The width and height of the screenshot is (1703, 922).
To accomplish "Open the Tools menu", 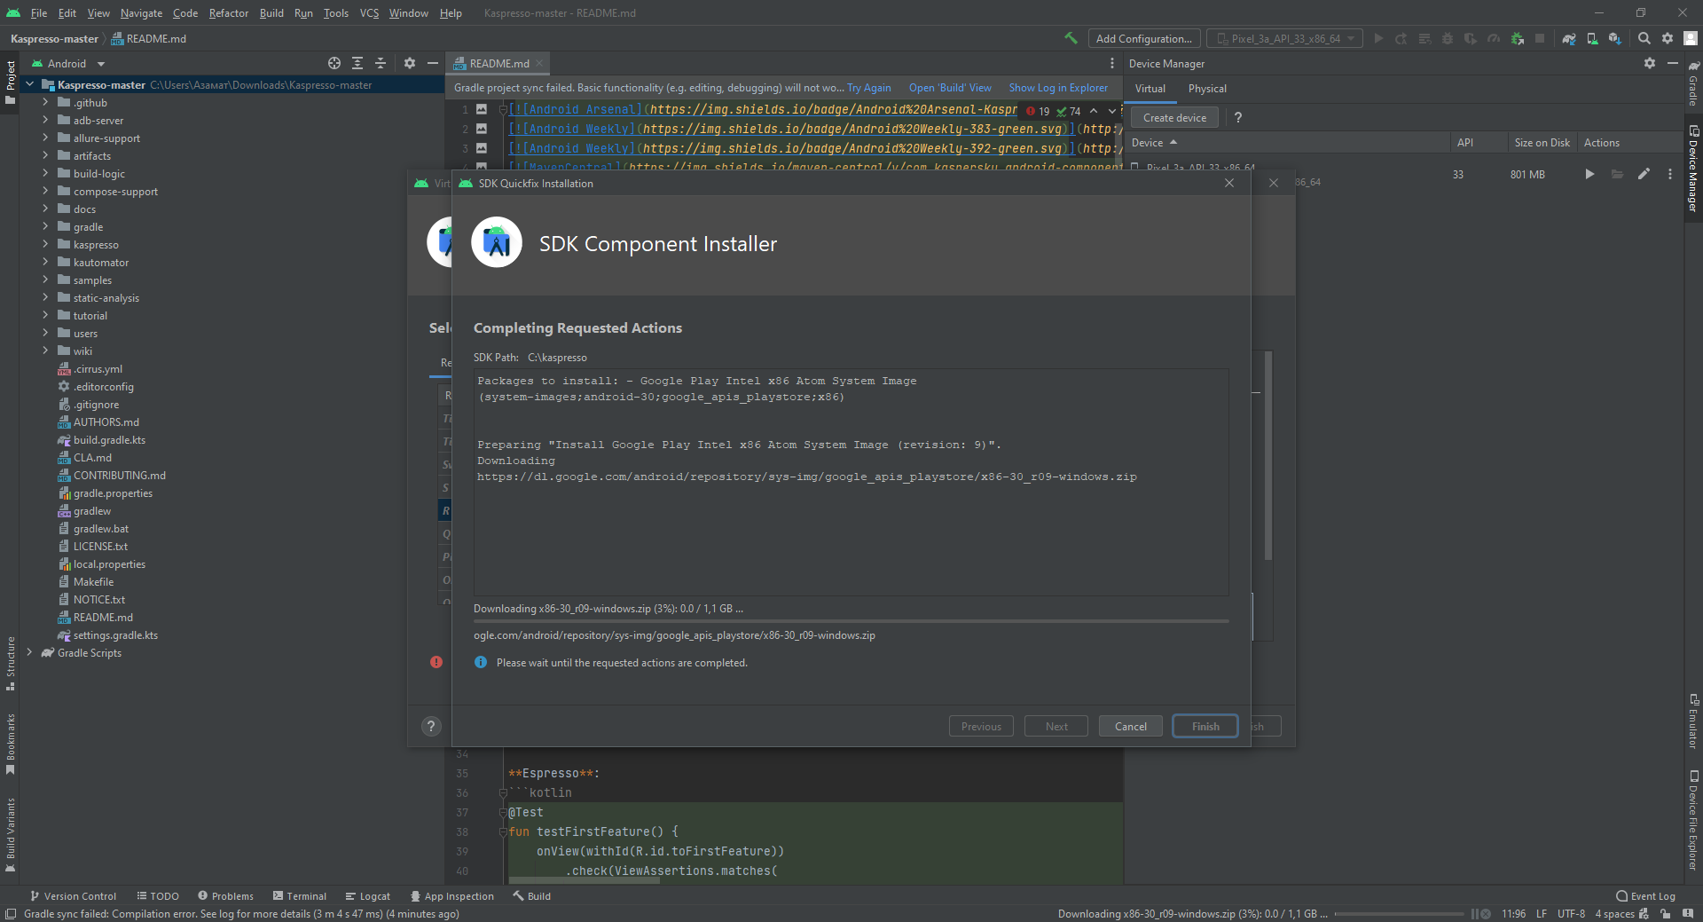I will click(336, 12).
